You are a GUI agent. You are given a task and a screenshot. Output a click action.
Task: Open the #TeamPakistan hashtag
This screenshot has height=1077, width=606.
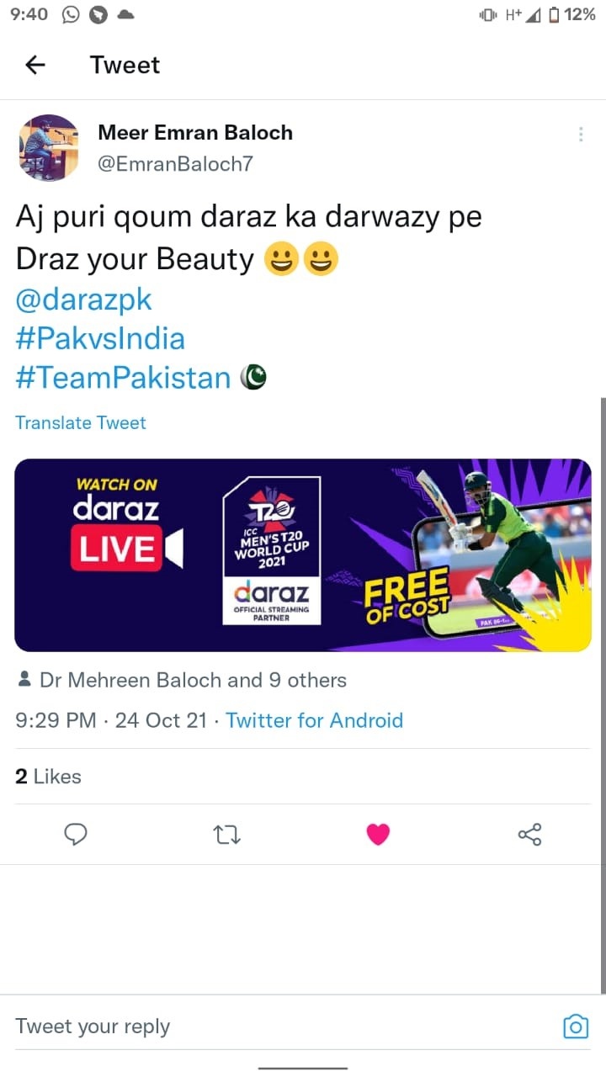pos(123,378)
